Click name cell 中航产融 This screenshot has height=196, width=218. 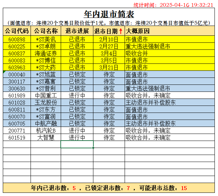(46, 123)
